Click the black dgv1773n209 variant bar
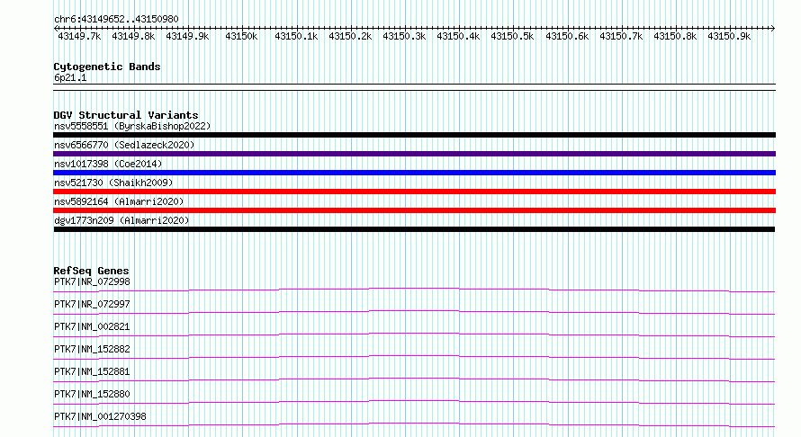 pyautogui.click(x=414, y=229)
